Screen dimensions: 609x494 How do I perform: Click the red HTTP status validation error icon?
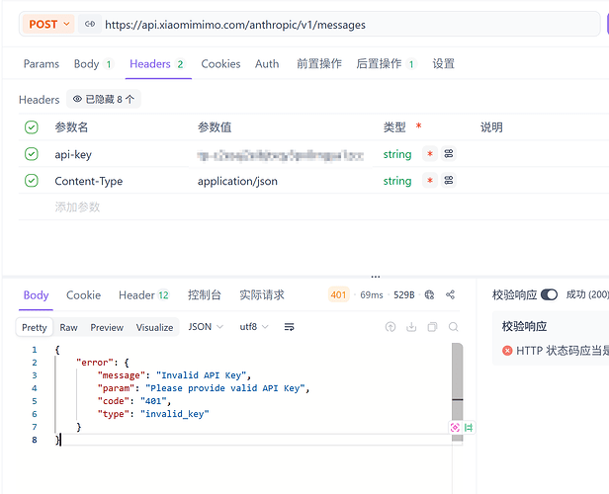pos(507,351)
